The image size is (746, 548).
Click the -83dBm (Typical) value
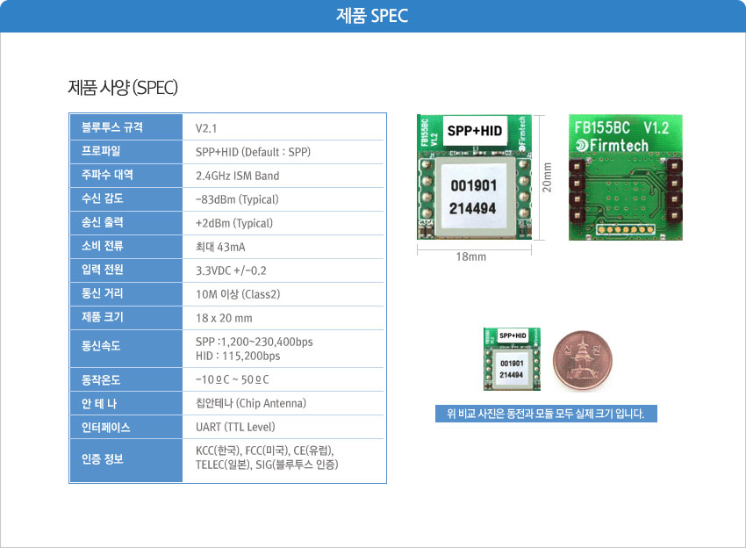237,199
